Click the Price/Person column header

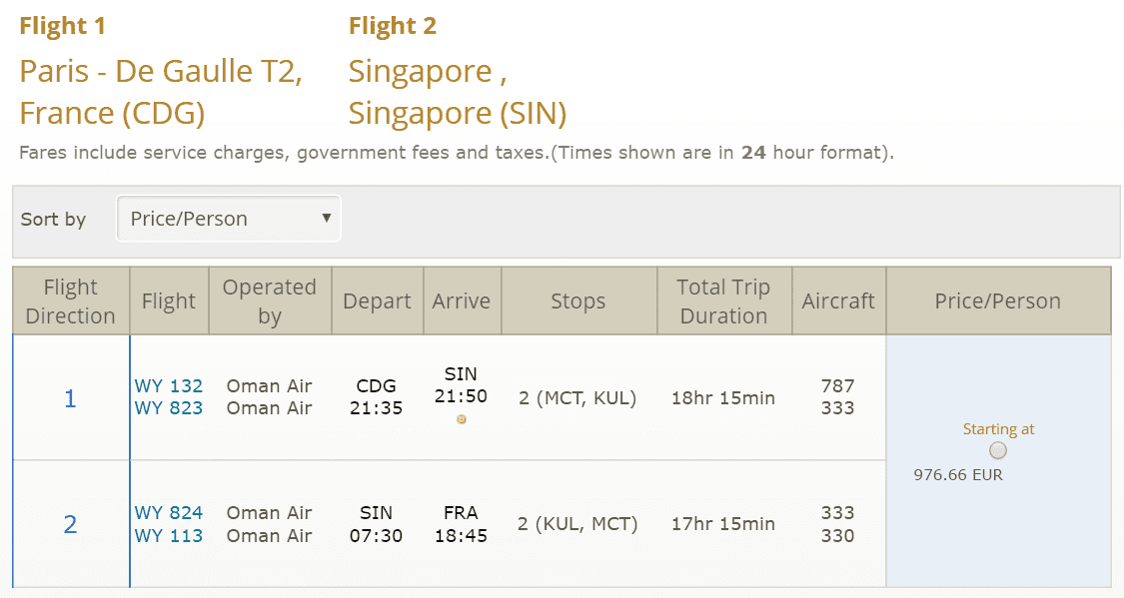998,300
